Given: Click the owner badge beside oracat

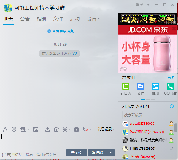Looking at the screenshot, I should click(x=171, y=124).
